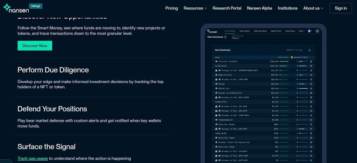Viewport: 357px width, 163px height.
Task: Select Wallet Profiler tab in dashboard preview
Action: point(276,31)
